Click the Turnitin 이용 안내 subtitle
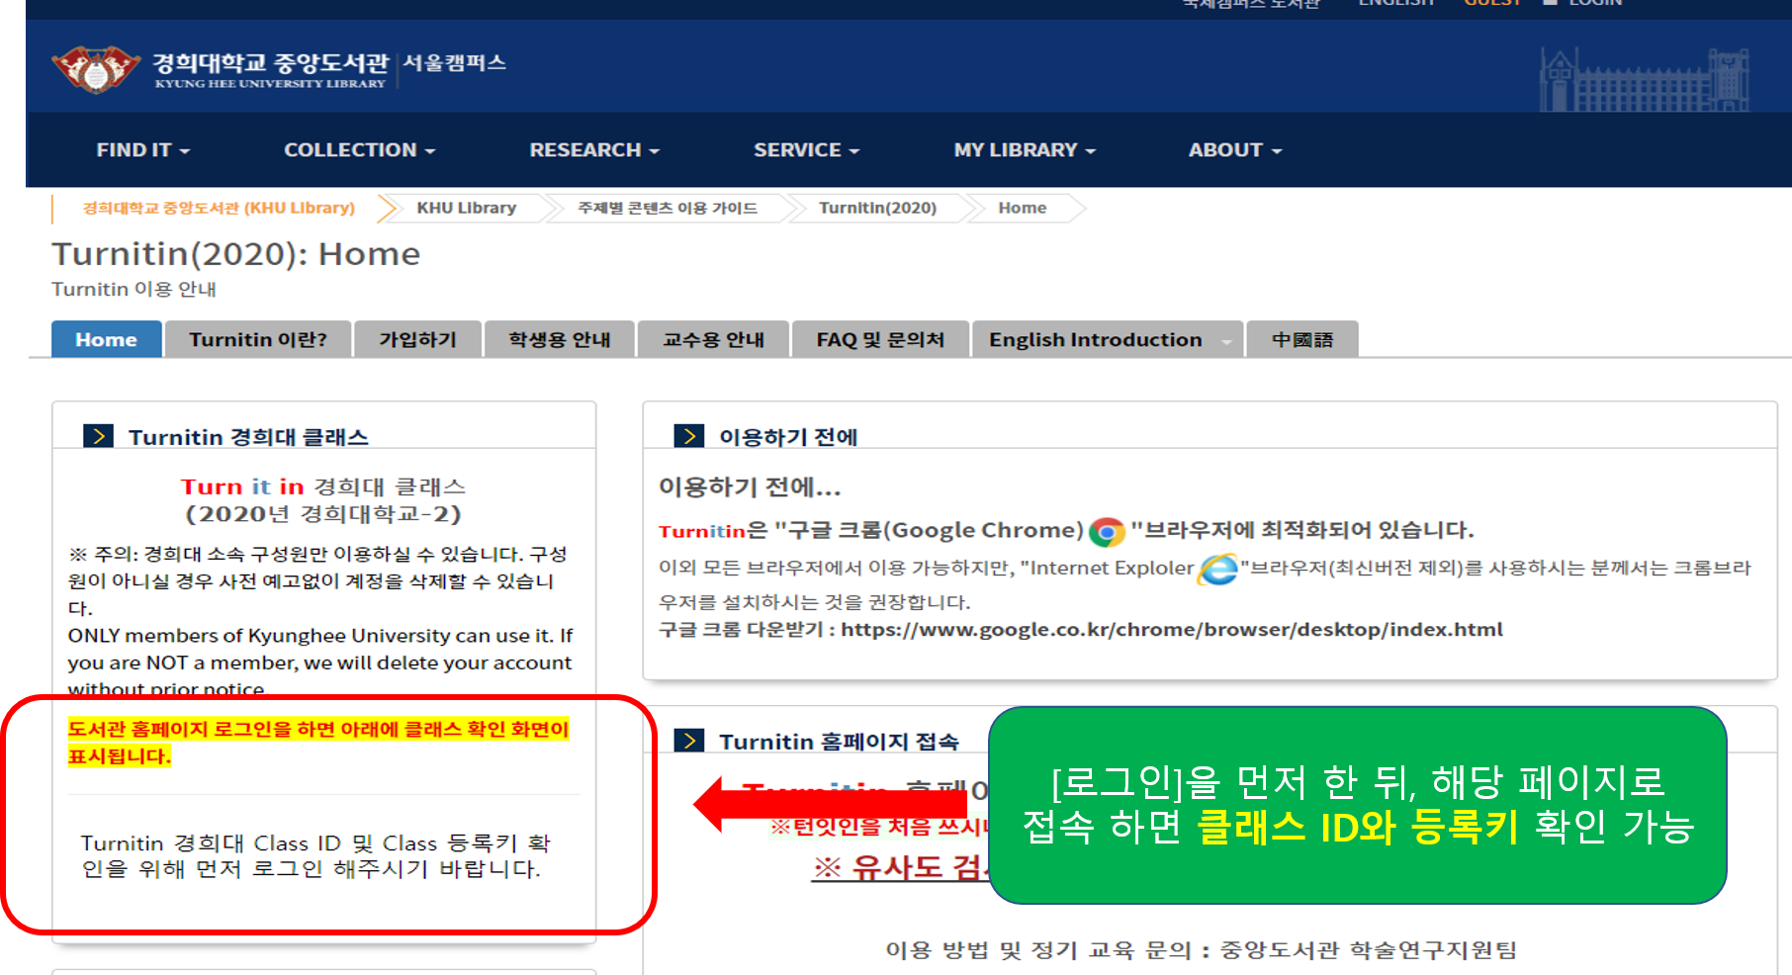This screenshot has height=975, width=1792. 134,289
